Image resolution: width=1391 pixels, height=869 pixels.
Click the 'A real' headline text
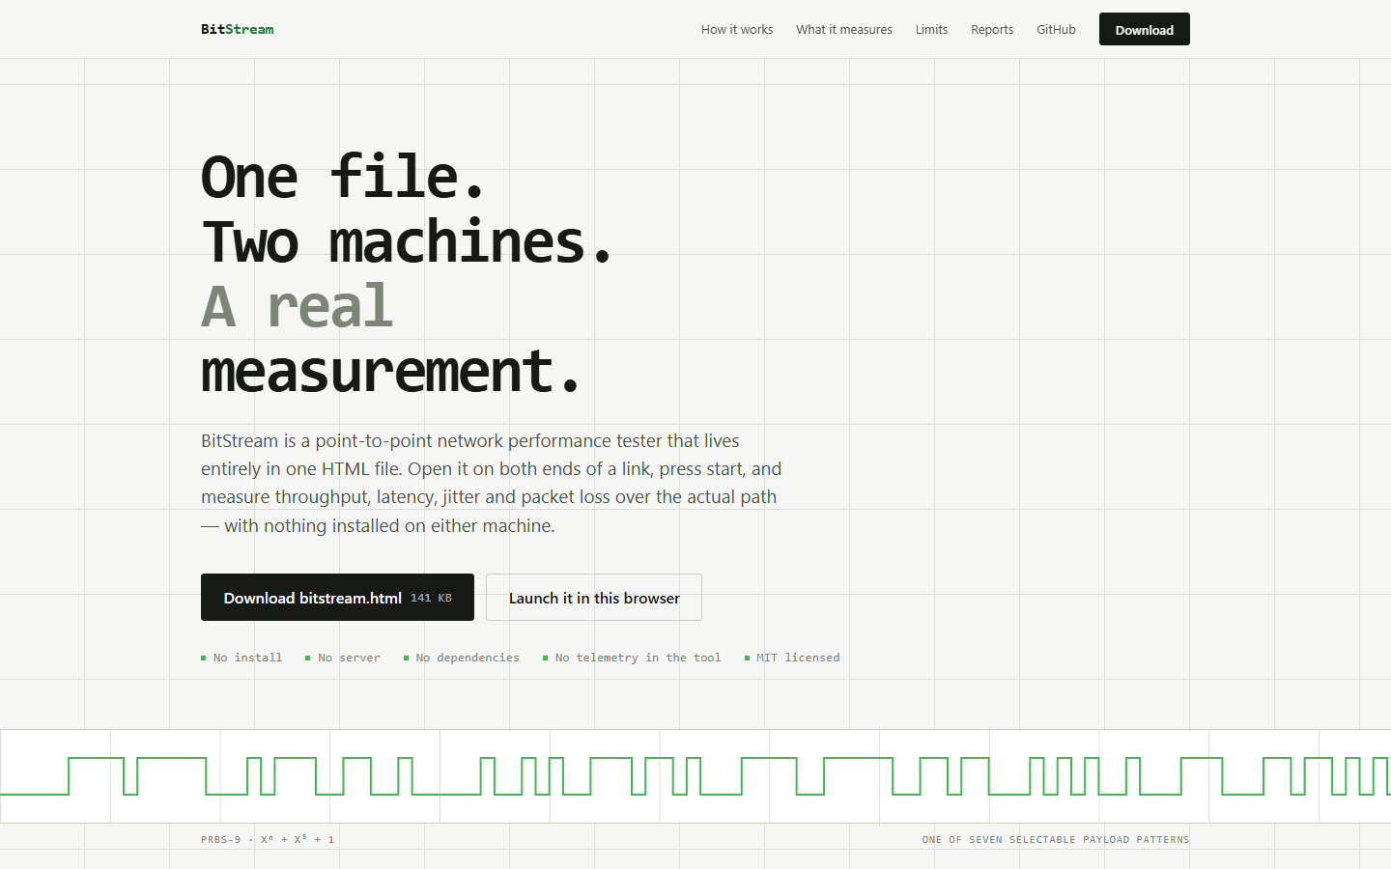click(x=298, y=306)
